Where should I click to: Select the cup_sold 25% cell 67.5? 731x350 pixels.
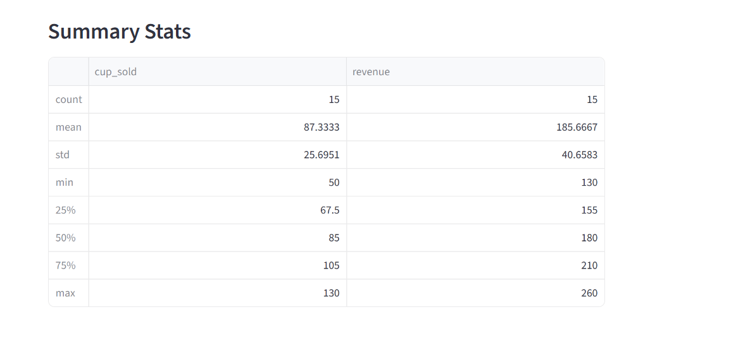[217, 210]
